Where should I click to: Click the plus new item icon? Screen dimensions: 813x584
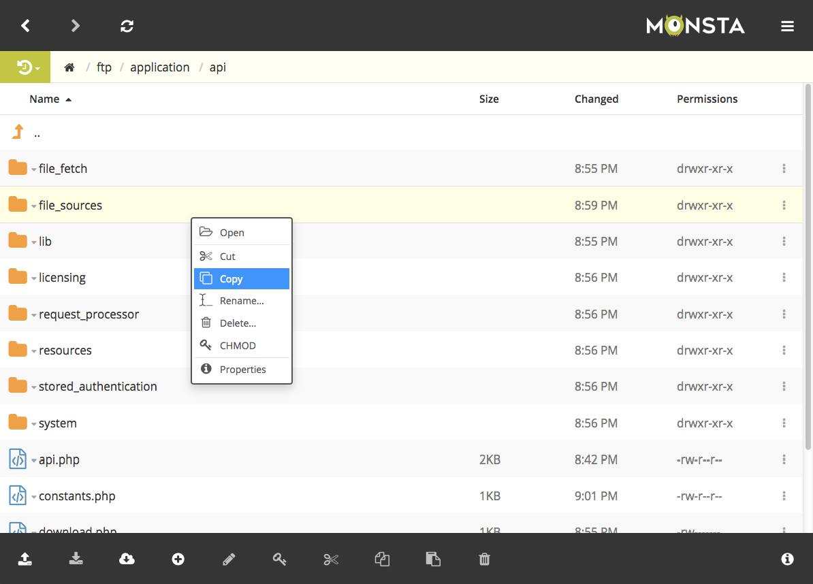coord(178,559)
